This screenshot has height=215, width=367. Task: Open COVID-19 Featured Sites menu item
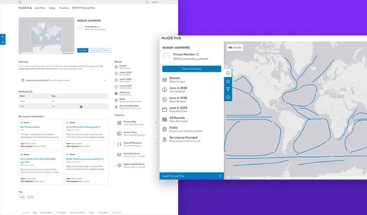tap(84, 8)
